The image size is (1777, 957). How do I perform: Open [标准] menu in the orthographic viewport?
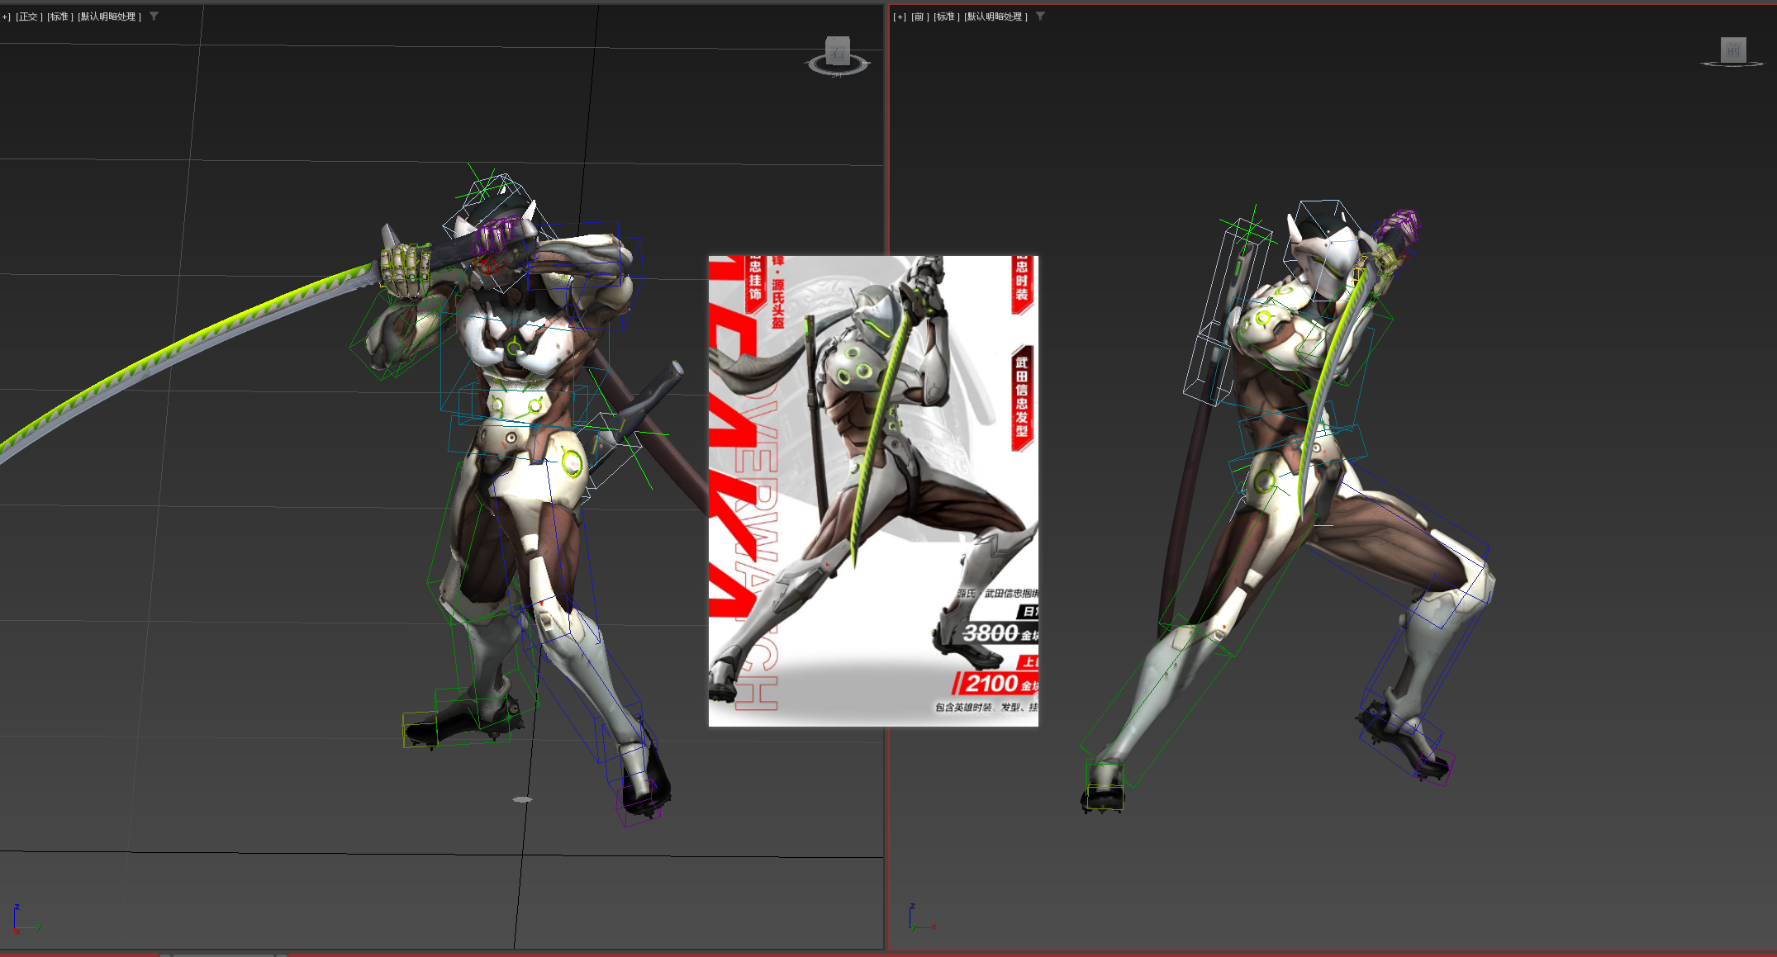[60, 17]
